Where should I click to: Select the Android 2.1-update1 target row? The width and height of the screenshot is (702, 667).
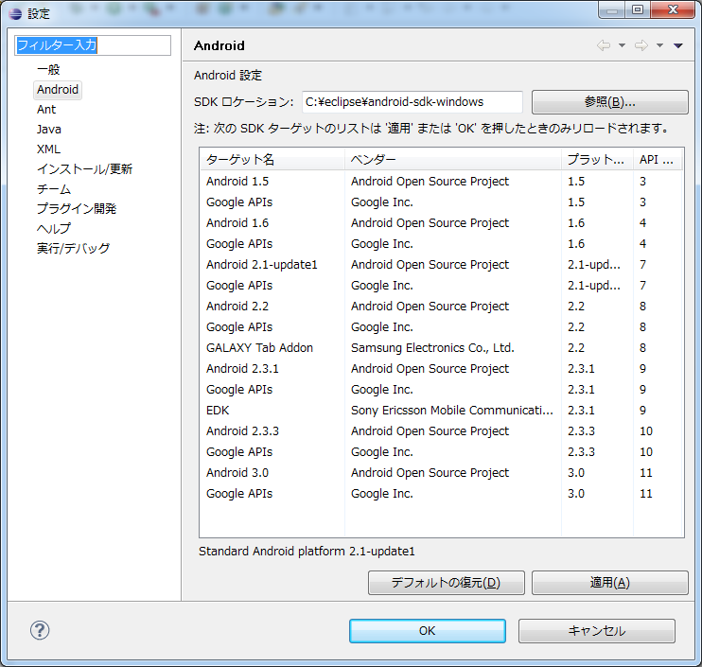(x=442, y=265)
